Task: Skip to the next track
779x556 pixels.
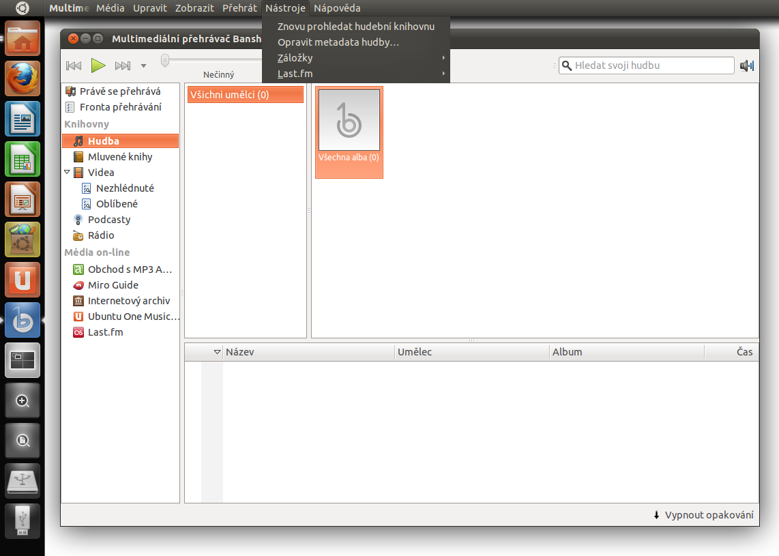Action: (x=122, y=65)
